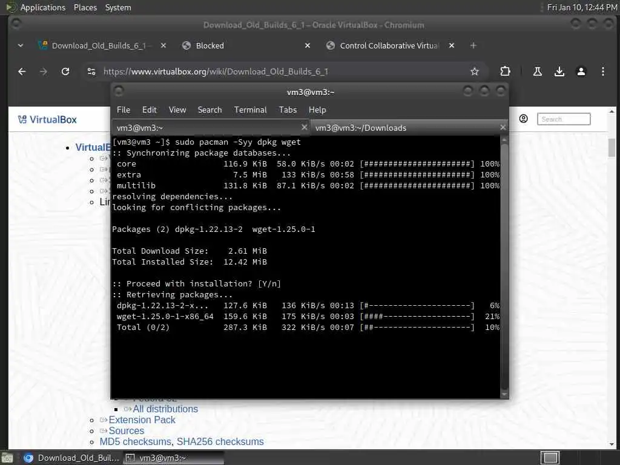Open Chrome Labs flask icon
The width and height of the screenshot is (620, 465).
pos(538,71)
